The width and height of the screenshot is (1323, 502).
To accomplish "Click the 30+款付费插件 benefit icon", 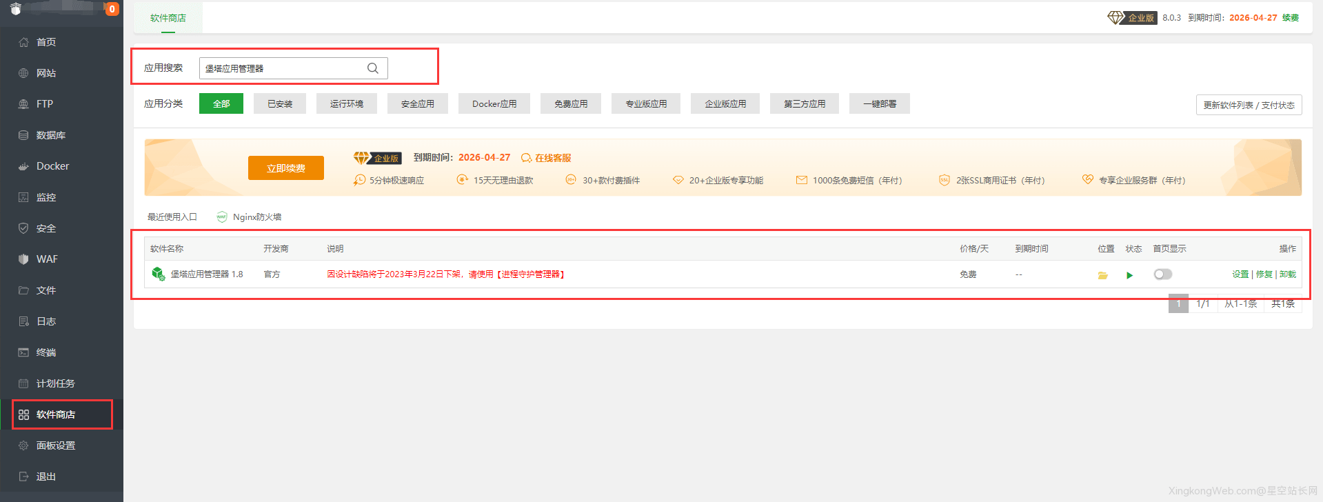I will (x=571, y=180).
